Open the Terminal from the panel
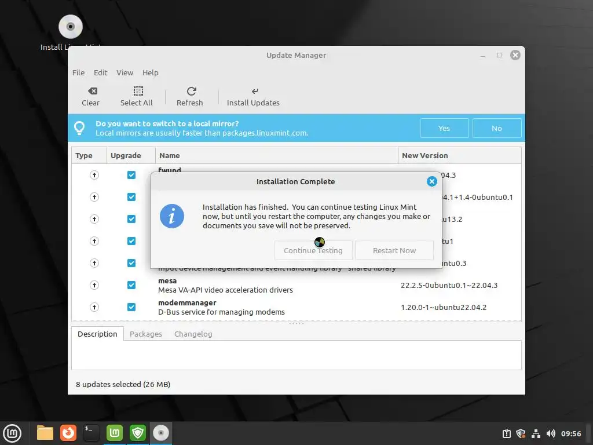This screenshot has width=593, height=445. pyautogui.click(x=91, y=433)
